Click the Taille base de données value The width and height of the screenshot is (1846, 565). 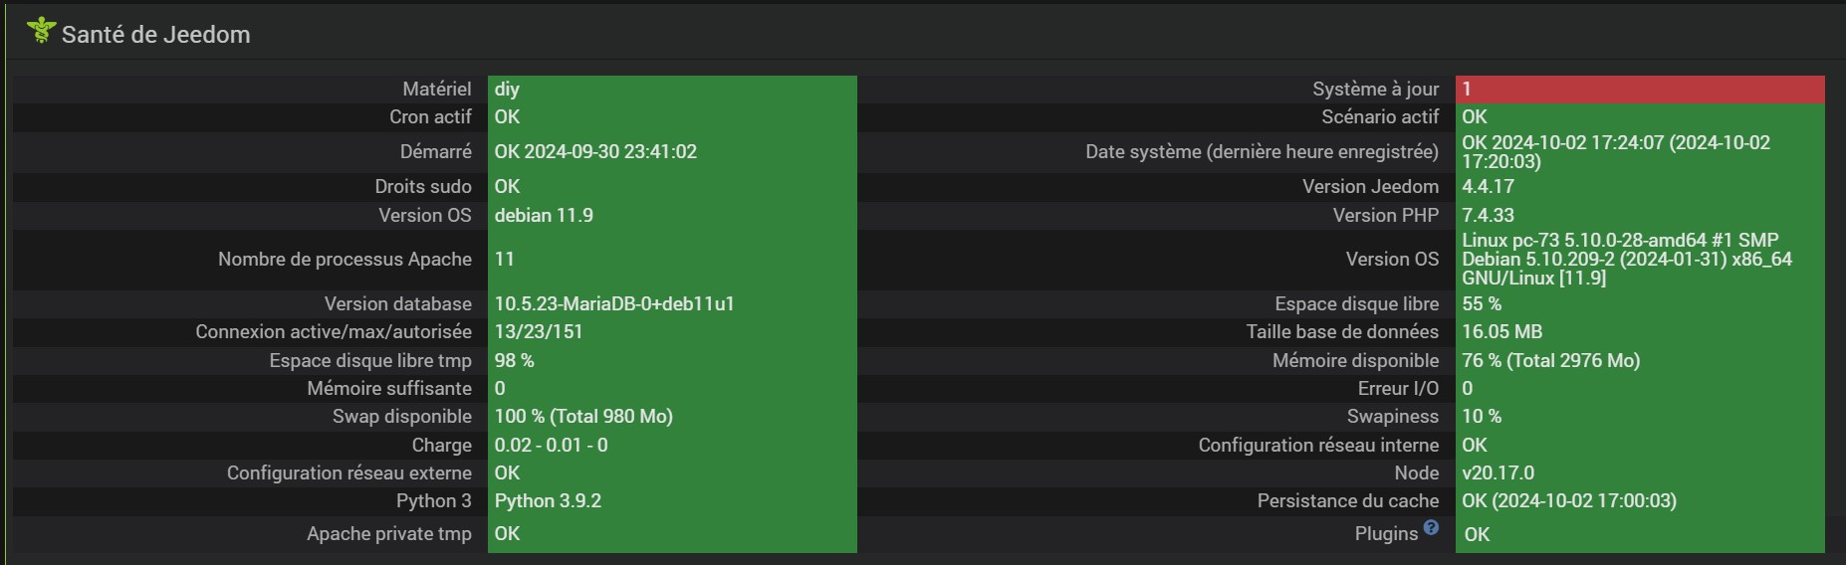click(x=1501, y=332)
